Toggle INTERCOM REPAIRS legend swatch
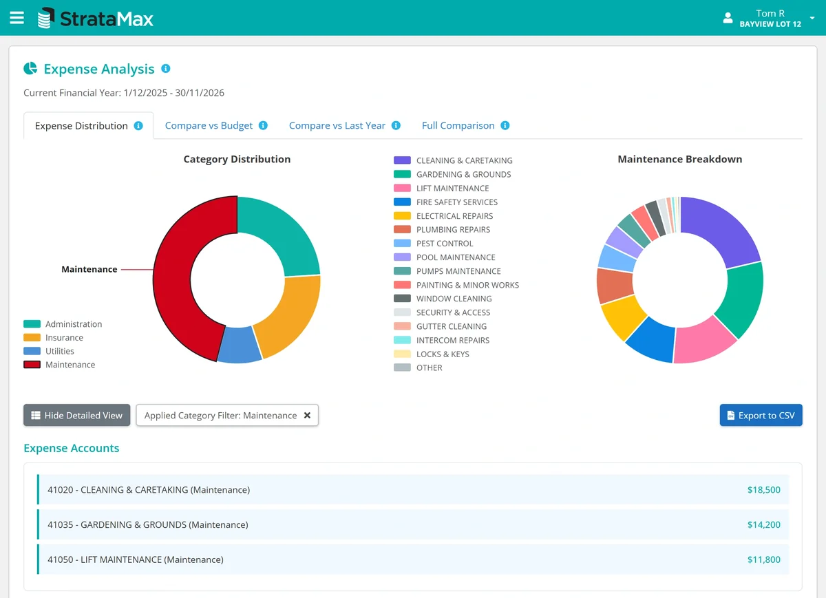This screenshot has height=598, width=826. [403, 340]
